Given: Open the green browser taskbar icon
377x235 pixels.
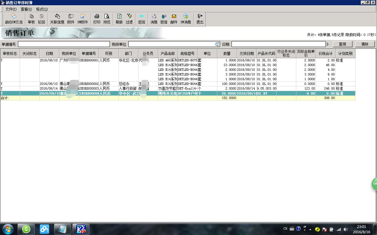Looking at the screenshot, I should pyautogui.click(x=26, y=229).
